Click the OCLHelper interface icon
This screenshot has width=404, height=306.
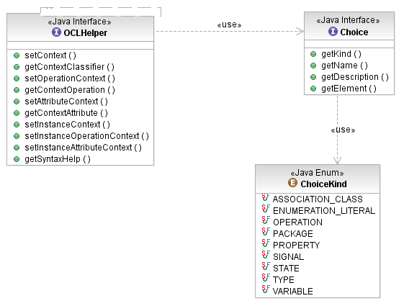pos(56,32)
